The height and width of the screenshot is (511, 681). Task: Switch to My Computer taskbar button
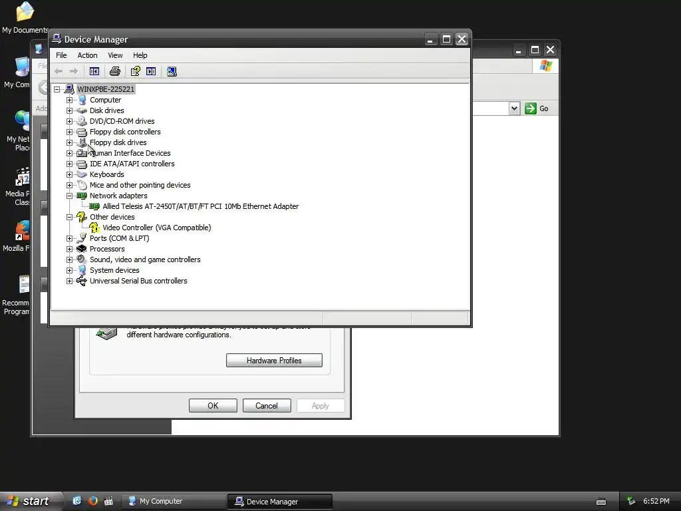pyautogui.click(x=173, y=501)
